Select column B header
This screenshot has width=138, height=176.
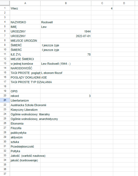pos(66,3)
